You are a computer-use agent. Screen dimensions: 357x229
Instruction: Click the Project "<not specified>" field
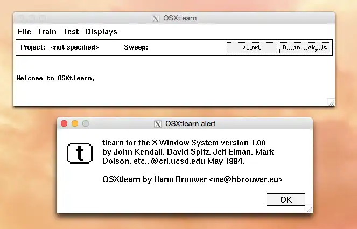coord(75,47)
